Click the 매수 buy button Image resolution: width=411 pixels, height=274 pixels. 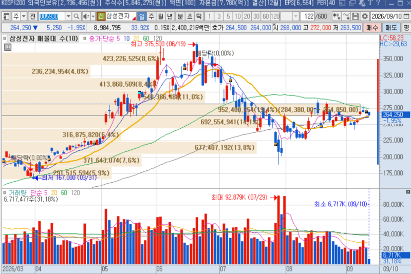tap(371, 28)
